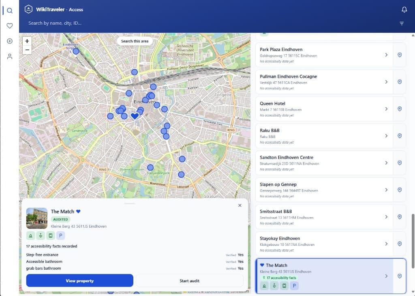Viewport: 415px width, 296px height.
Task: Click the grab bars bathroom fact row
Action: click(135, 268)
